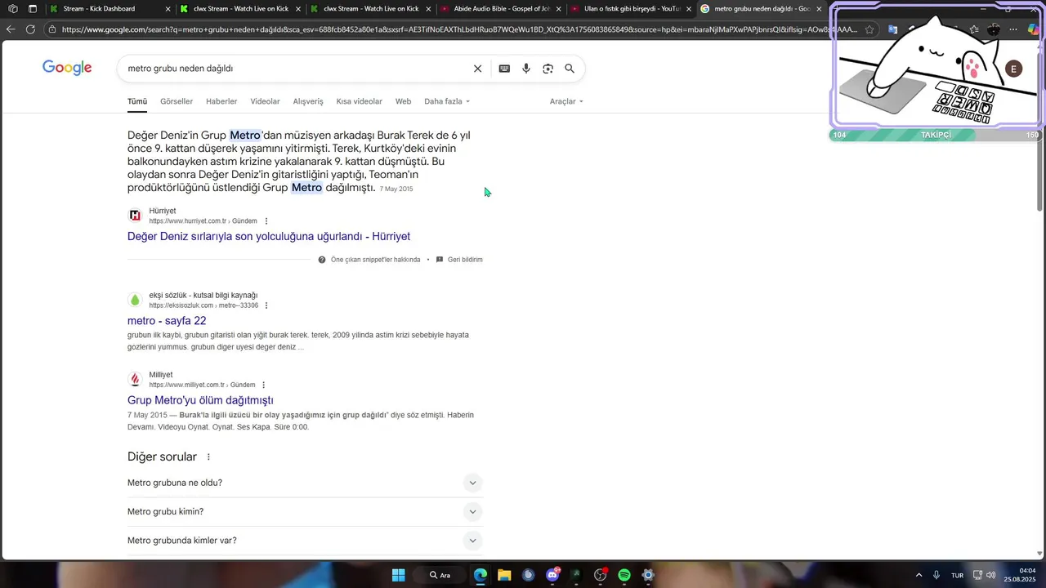
Task: Open more options for ekşi sözlük result
Action: [x=266, y=305]
